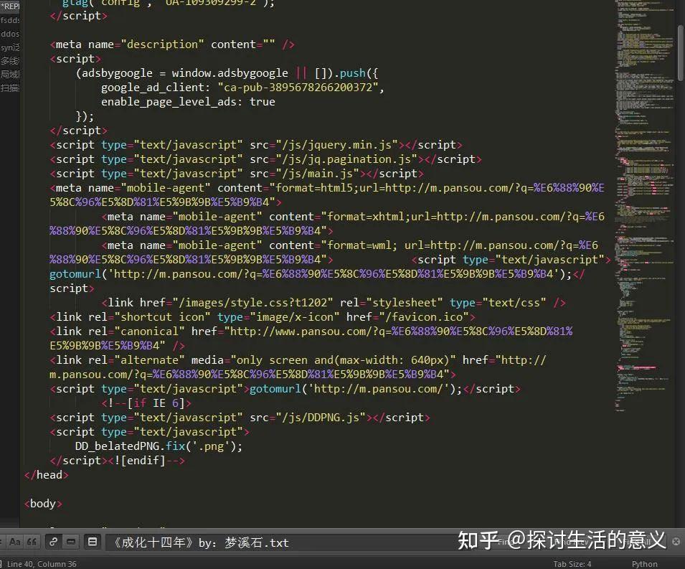This screenshot has width=685, height=569.
Task: Click the jq.pagination.js script line
Action: tap(265, 159)
